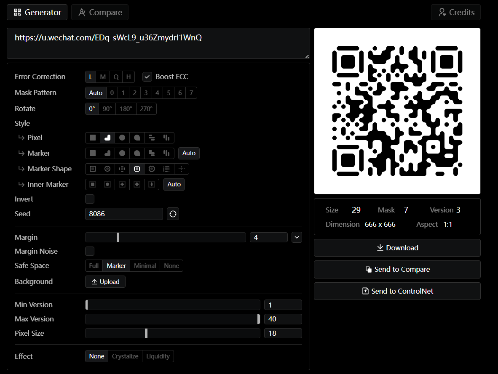Pick the diamond Inner Marker icon

(137, 184)
